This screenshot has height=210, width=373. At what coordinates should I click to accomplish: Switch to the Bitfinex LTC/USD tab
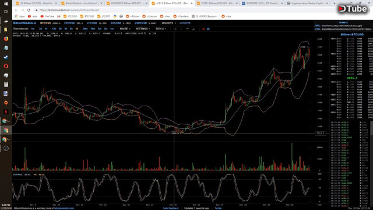coord(36,3)
